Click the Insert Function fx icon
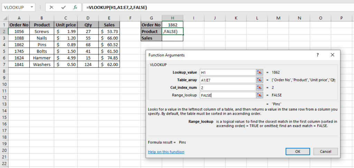This screenshot has width=354, height=168. 75,7
